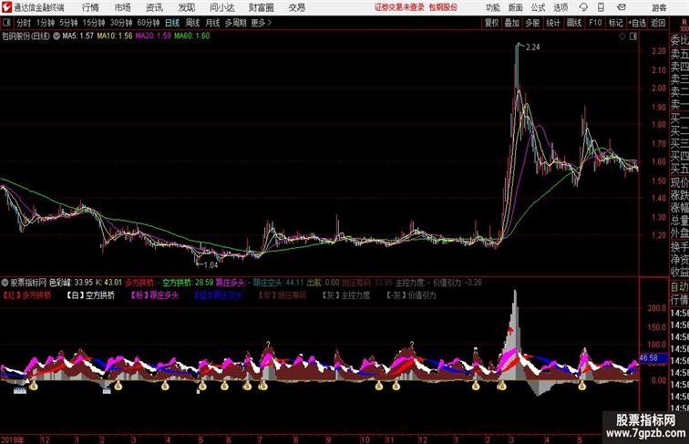Expand the round arrow beside 股票指标网 indicator
The width and height of the screenshot is (689, 444).
point(5,283)
